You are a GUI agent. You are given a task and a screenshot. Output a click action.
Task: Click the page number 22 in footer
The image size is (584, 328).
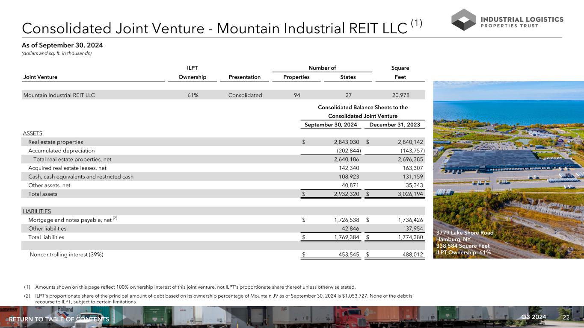click(566, 317)
